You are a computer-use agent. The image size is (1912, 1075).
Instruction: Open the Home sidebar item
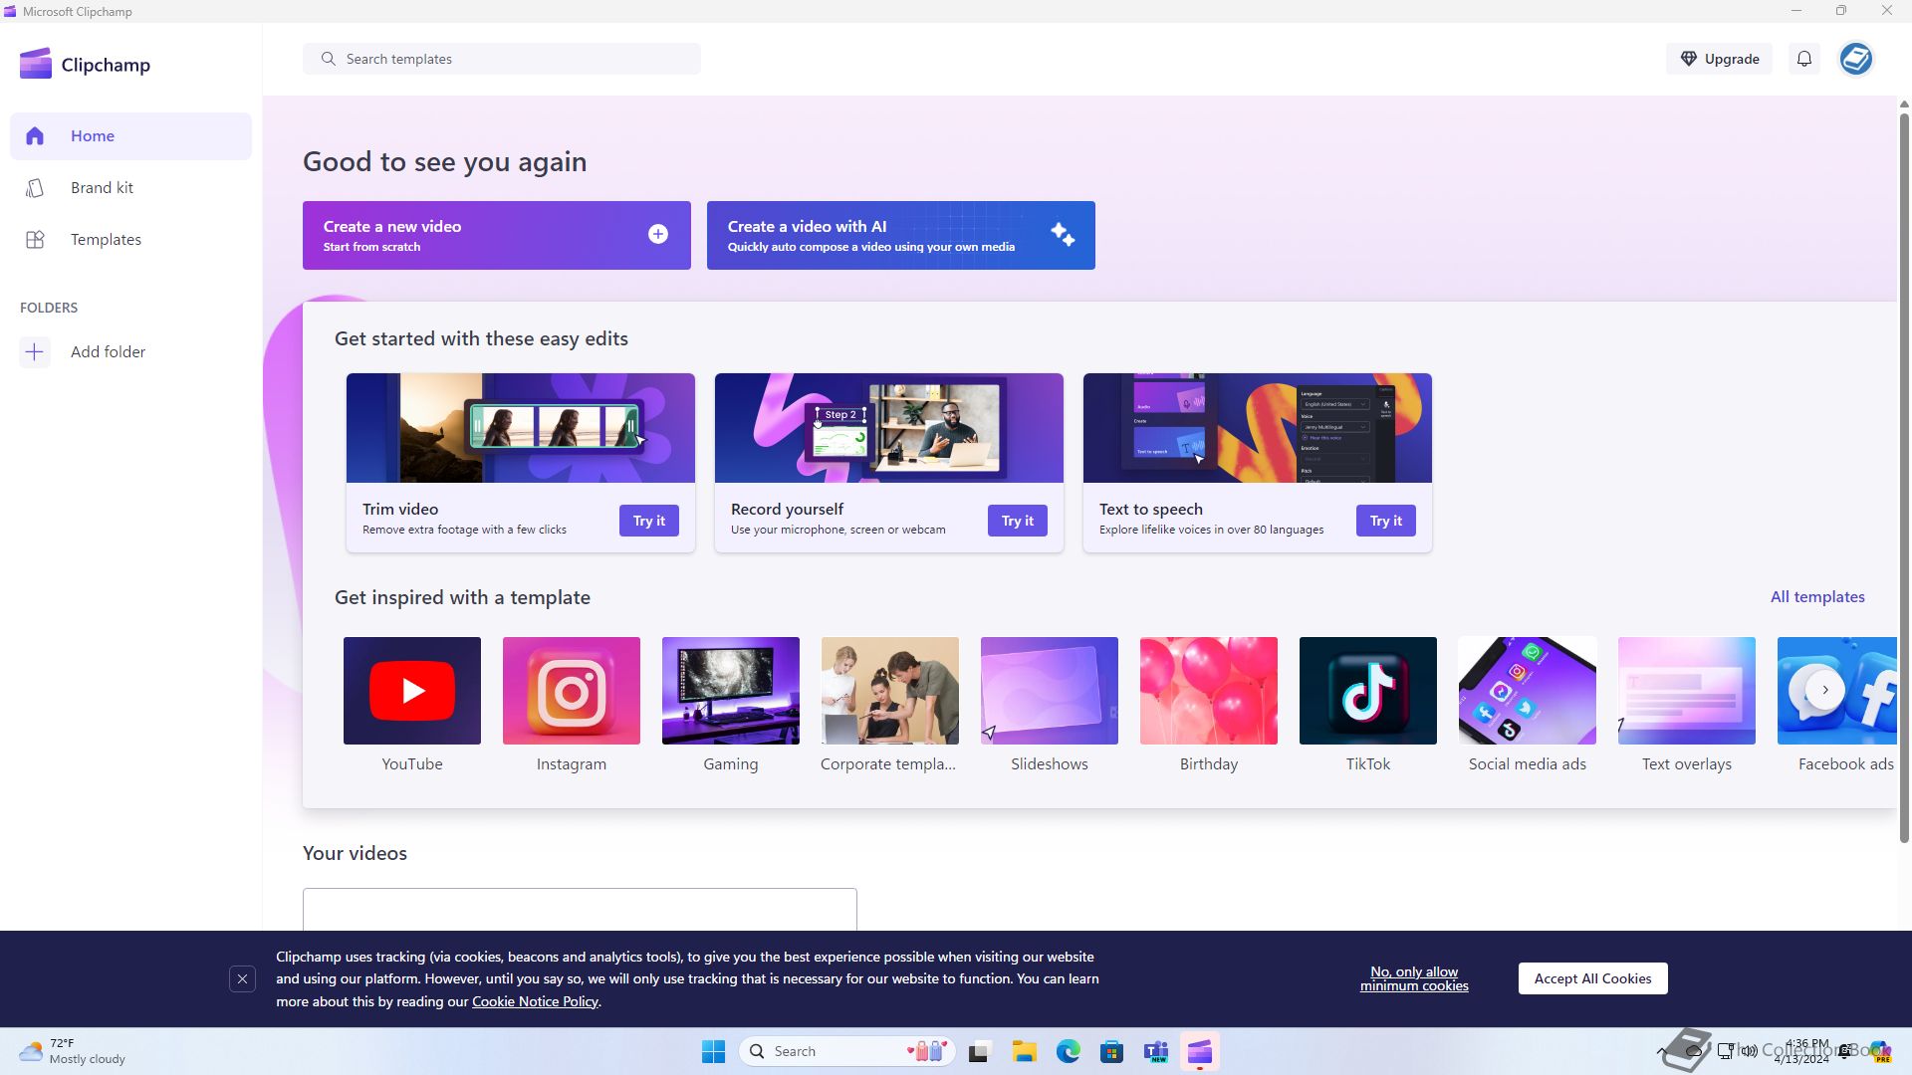coord(130,136)
